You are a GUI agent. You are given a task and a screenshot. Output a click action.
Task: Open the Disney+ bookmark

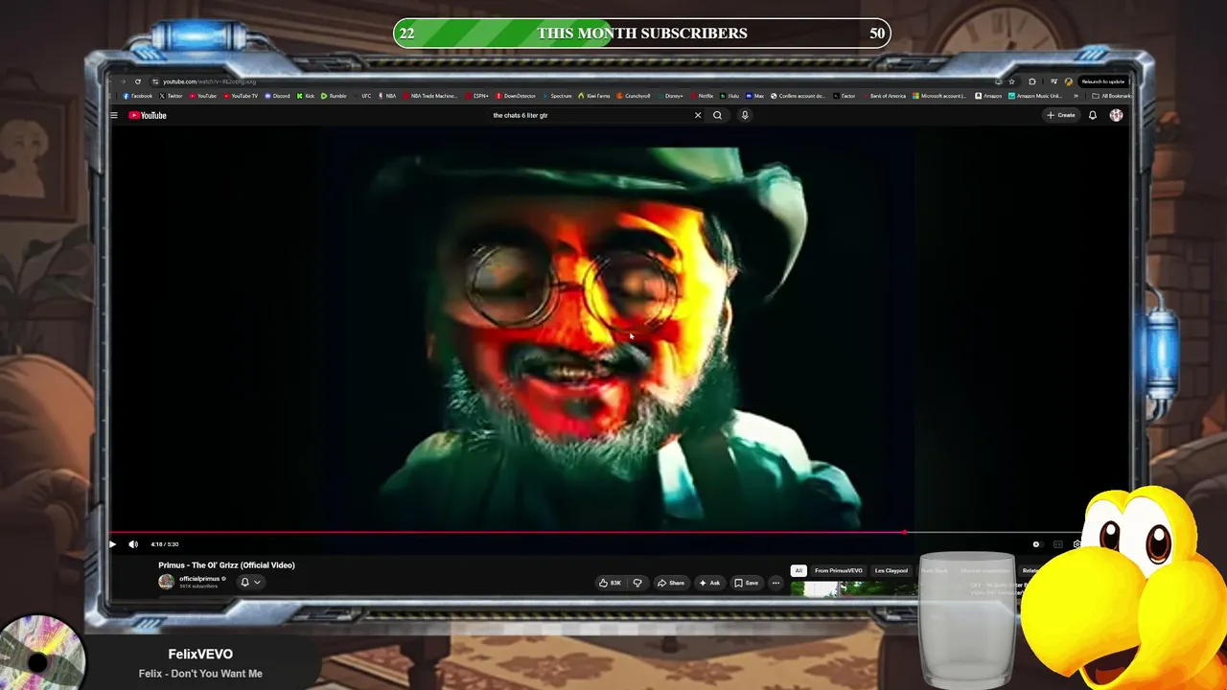(x=670, y=96)
